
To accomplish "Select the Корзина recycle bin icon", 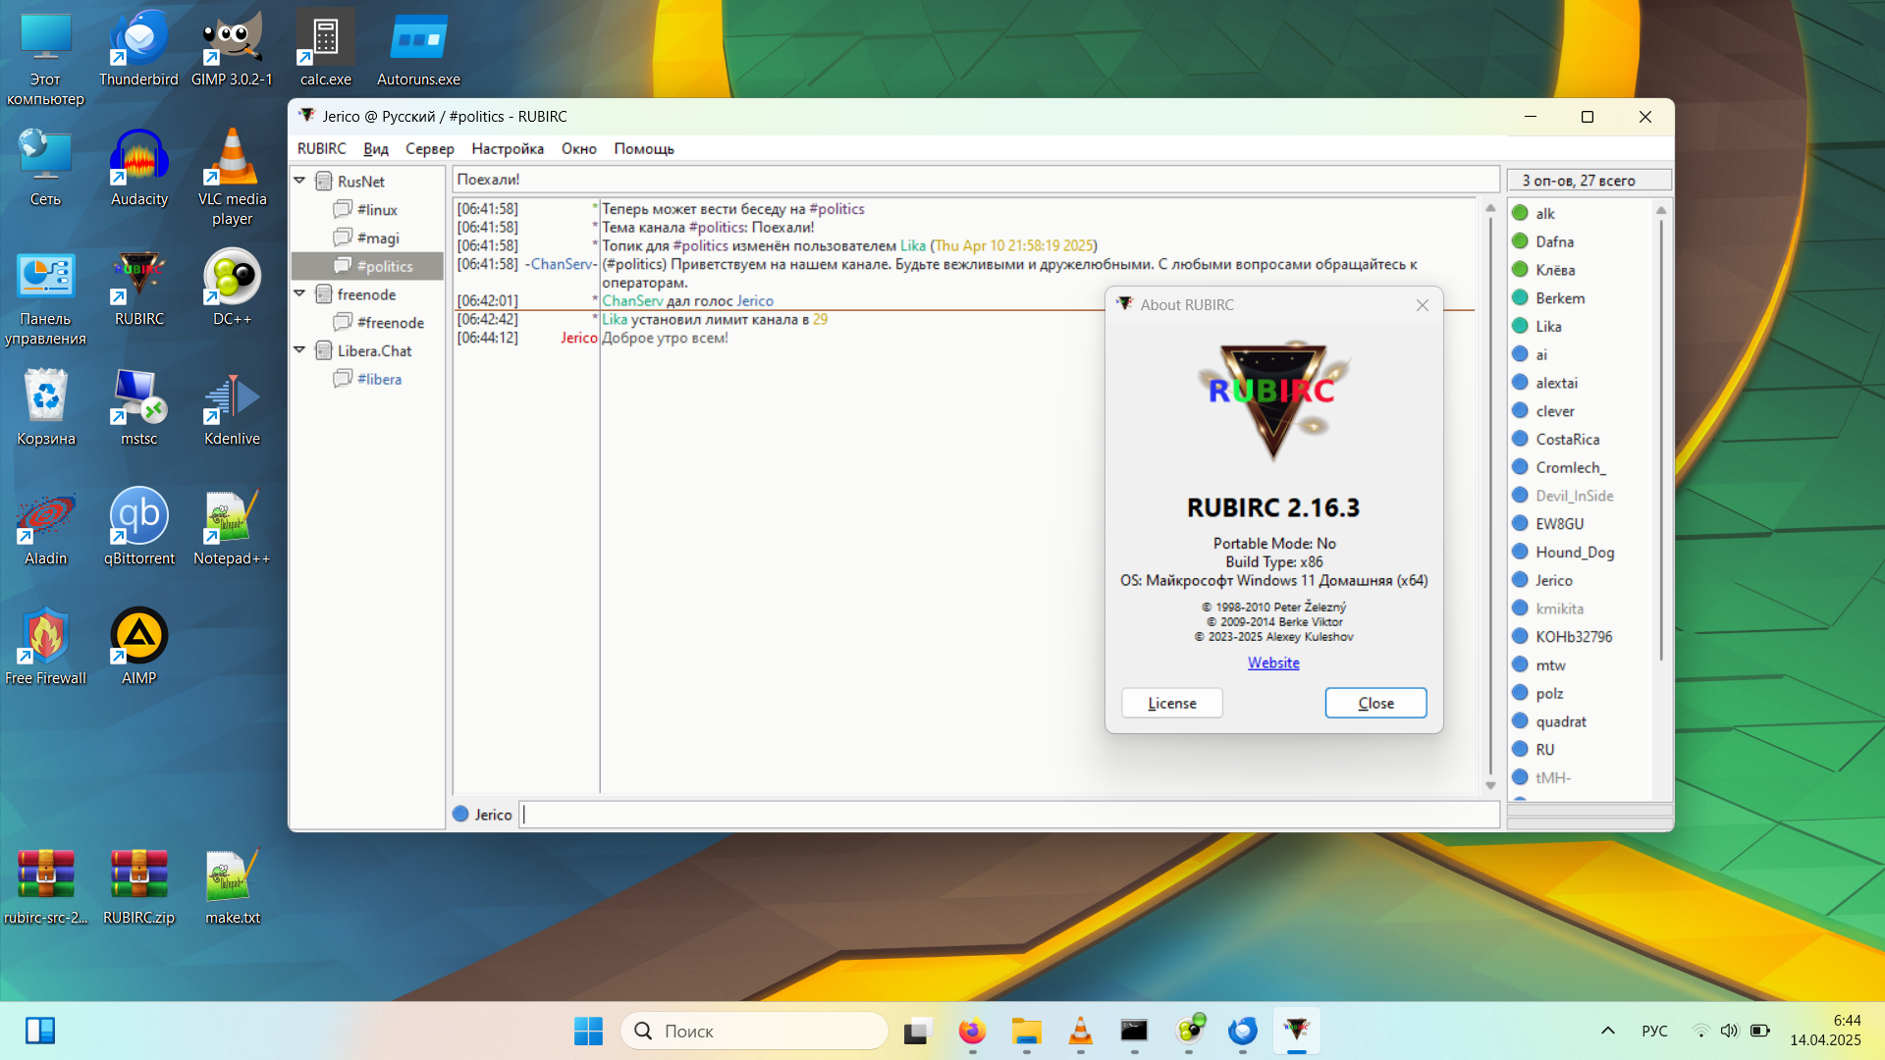I will 45,408.
